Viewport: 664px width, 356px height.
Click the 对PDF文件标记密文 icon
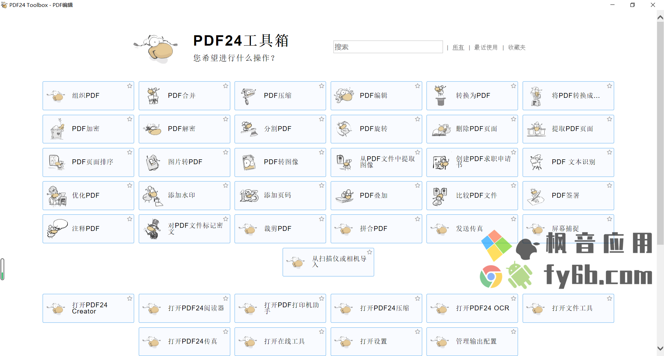(152, 229)
